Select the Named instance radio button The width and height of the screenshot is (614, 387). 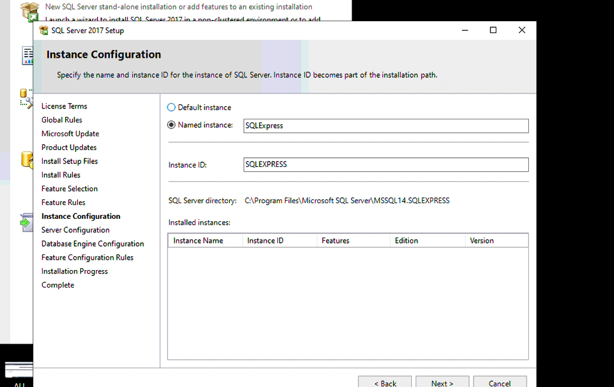[x=171, y=125]
